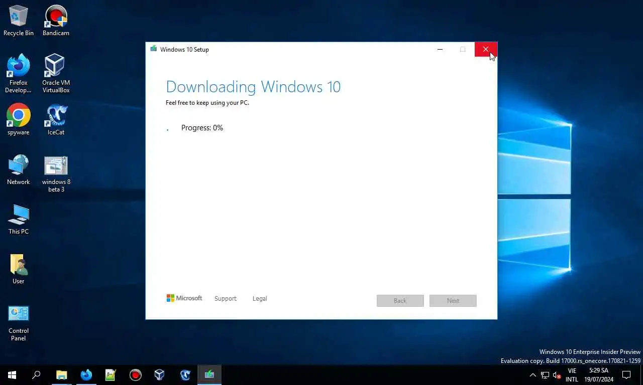Select the windows 8 beta 3 icon
This screenshot has width=643, height=385.
(56, 173)
